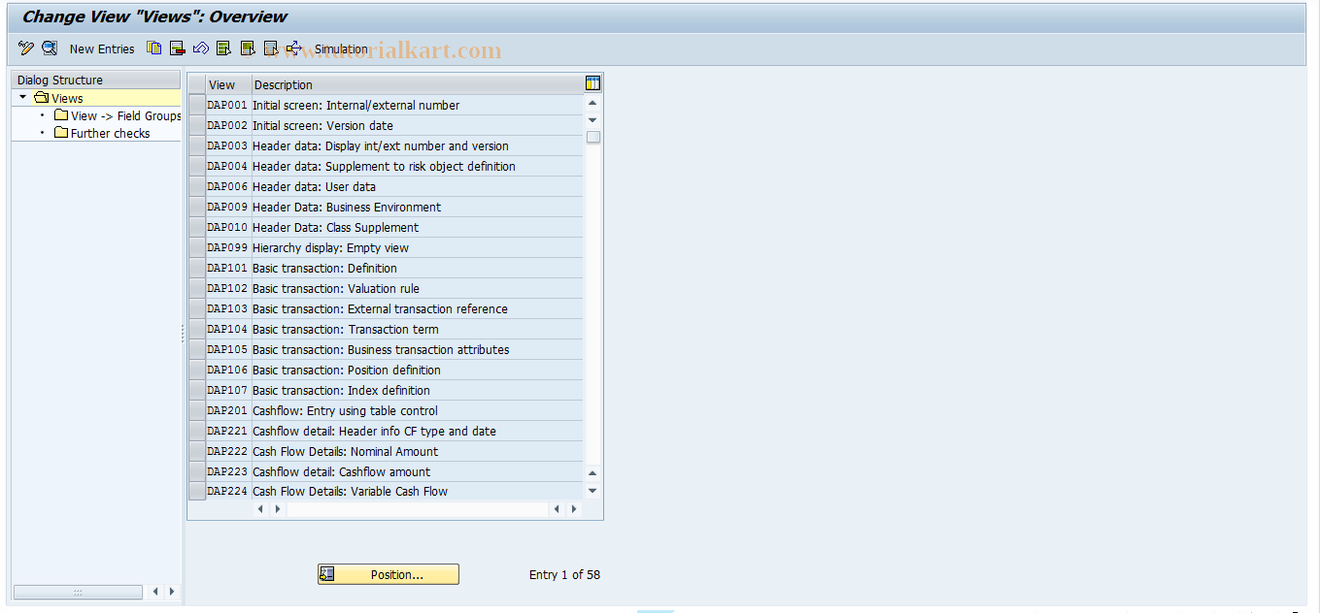The width and height of the screenshot is (1320, 613).
Task: Click New Entries in the toolbar
Action: click(102, 49)
